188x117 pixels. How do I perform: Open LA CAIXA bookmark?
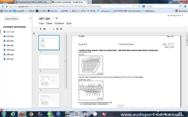pyautogui.click(x=41, y=11)
